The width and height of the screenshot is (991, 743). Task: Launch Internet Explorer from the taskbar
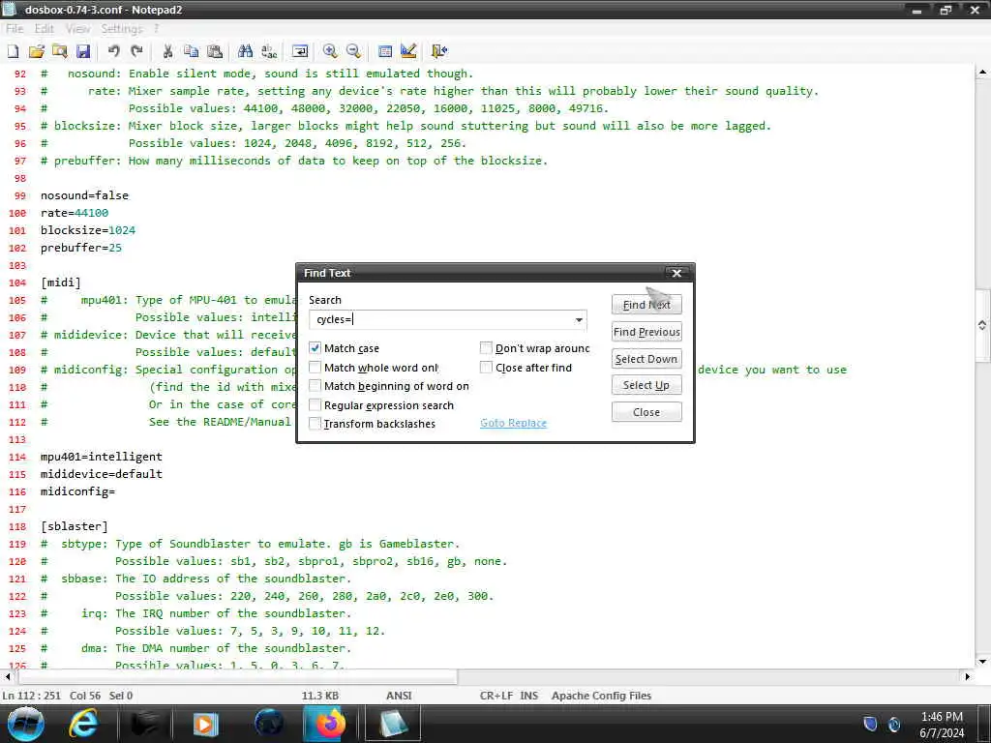(83, 724)
